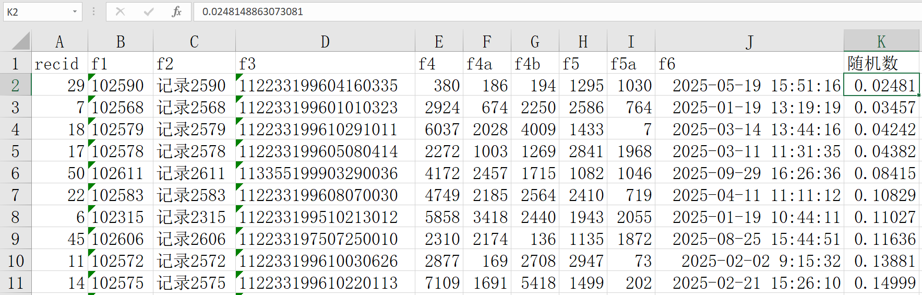The width and height of the screenshot is (922, 295).
Task: Click the recid header cell
Action: click(59, 64)
